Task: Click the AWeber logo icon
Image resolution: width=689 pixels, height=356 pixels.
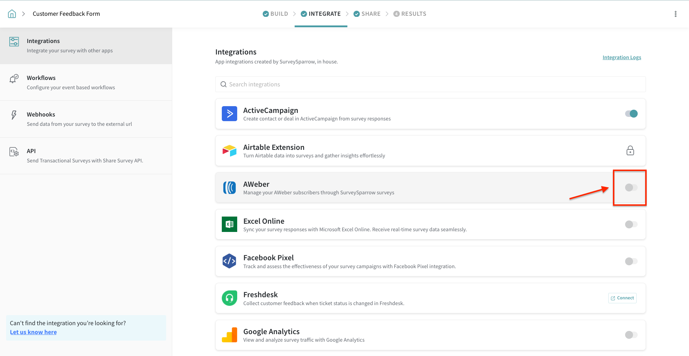Action: pyautogui.click(x=229, y=188)
